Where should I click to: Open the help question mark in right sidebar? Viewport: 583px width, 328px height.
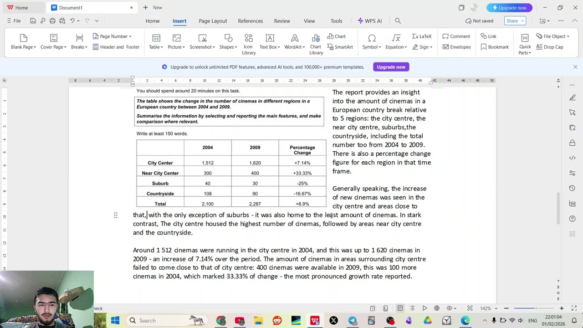(573, 219)
